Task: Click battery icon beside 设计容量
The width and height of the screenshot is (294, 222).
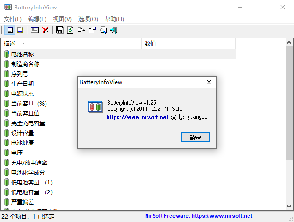Action: point(7,133)
